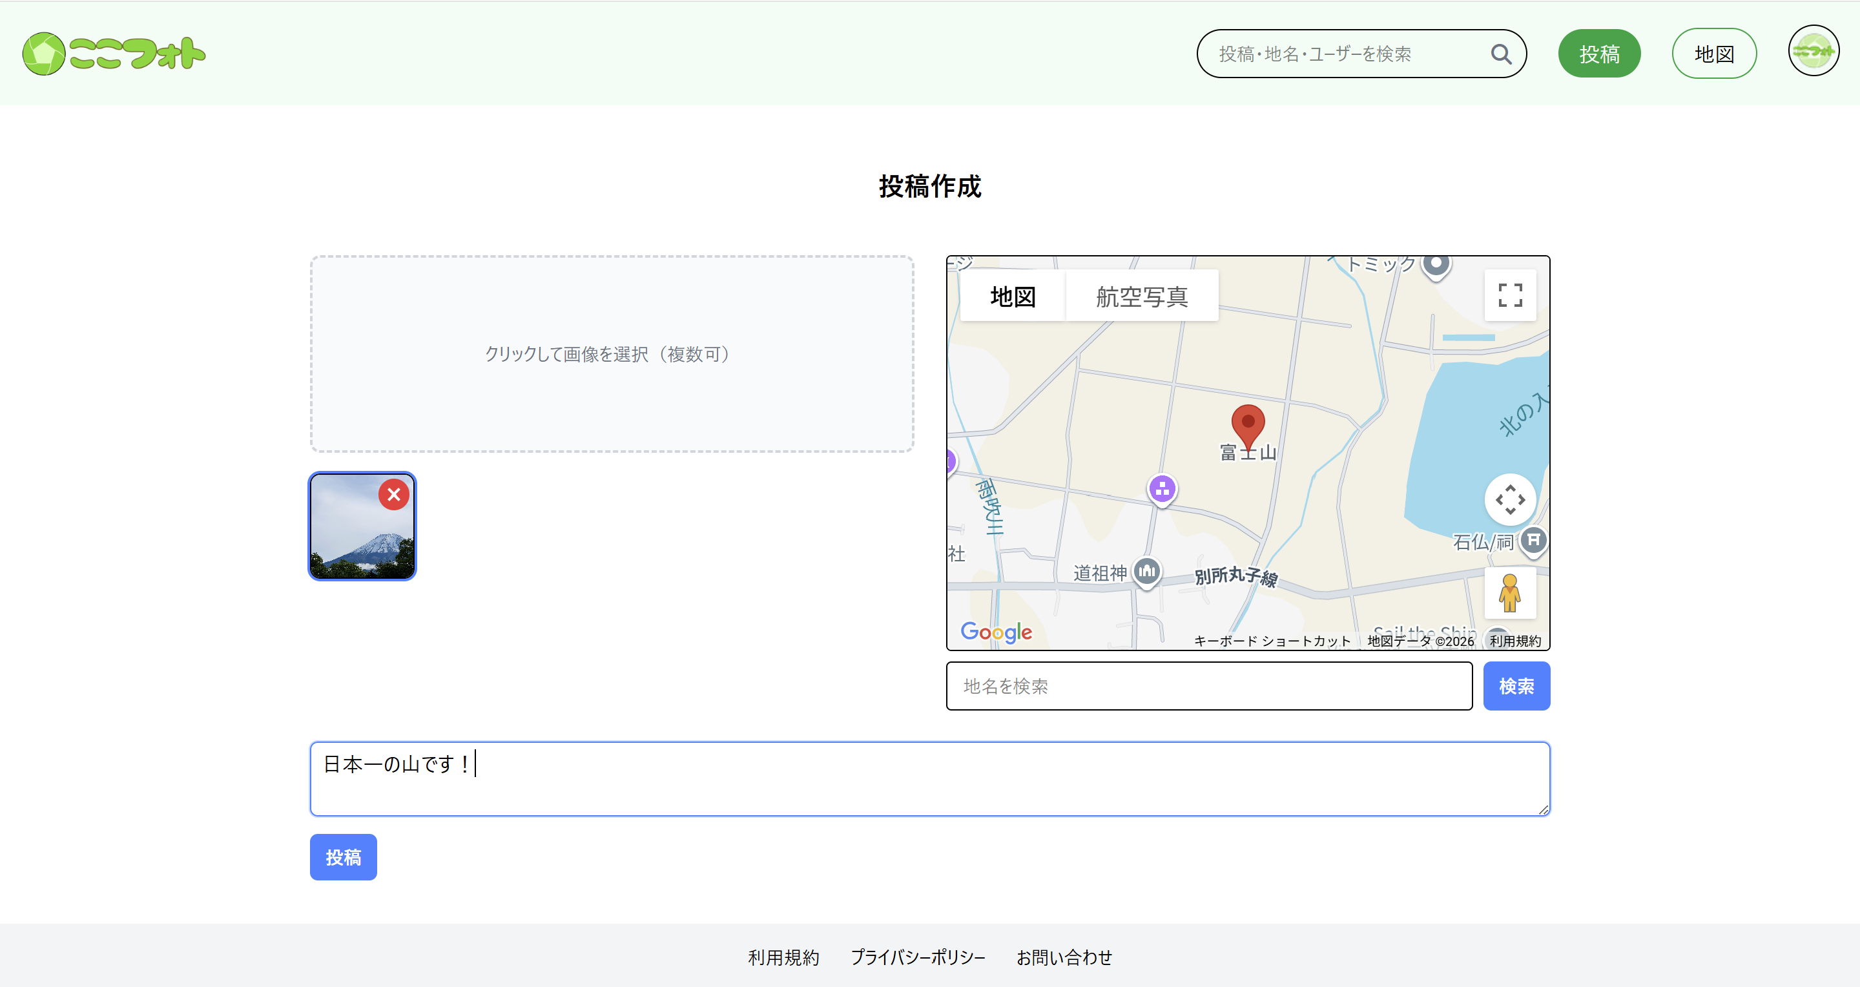
Task: Switch map to 航空写真 view
Action: pos(1142,296)
